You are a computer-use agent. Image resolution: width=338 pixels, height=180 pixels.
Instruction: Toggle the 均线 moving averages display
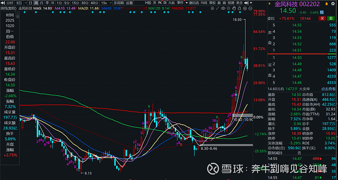pos(204,3)
